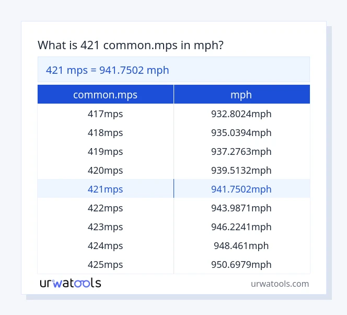Screen dimensions: 347x315
Task: Click the 422mps cell
Action: (x=105, y=208)
